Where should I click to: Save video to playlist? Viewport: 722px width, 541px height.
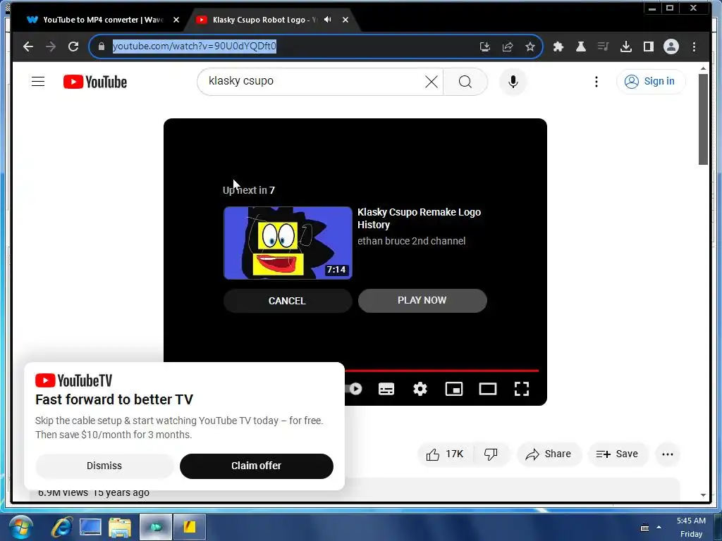coord(618,454)
